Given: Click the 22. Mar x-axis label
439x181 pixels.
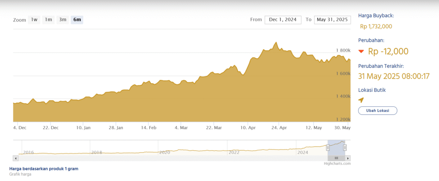Looking at the screenshot, I should click(x=213, y=128).
